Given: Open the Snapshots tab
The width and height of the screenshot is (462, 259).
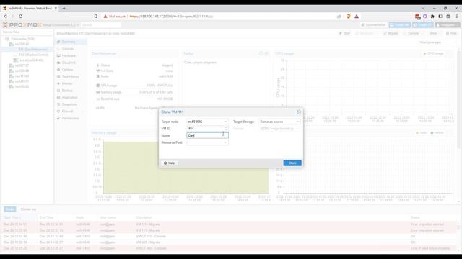Looking at the screenshot, I should pos(71,104).
